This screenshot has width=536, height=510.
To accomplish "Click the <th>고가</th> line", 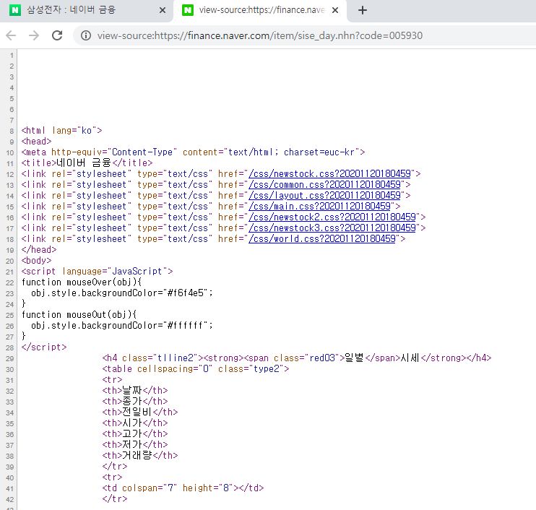I will coord(135,434).
